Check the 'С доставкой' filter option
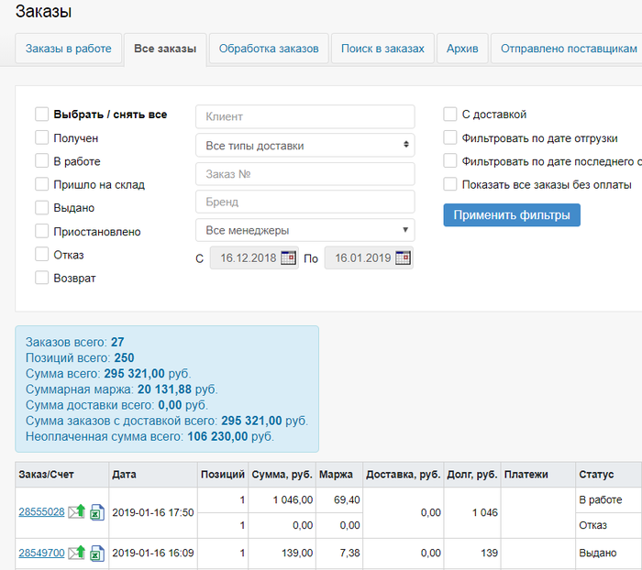Screen dimensions: 642x570 pyautogui.click(x=450, y=115)
